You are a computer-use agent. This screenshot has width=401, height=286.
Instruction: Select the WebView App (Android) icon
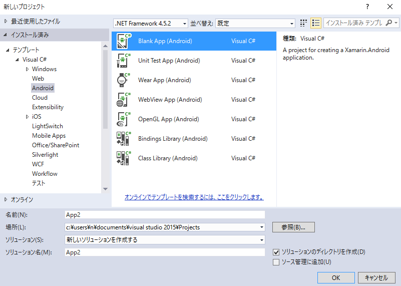tap(123, 100)
